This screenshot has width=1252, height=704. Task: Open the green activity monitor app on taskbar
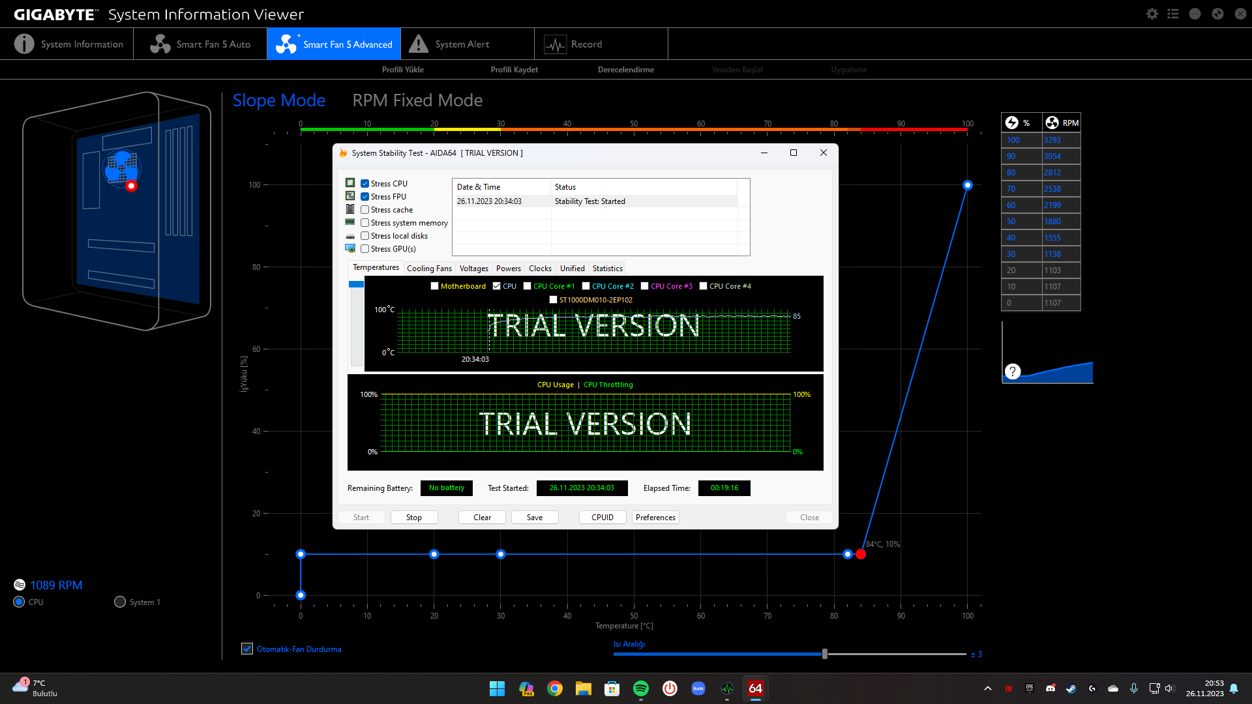coord(727,688)
